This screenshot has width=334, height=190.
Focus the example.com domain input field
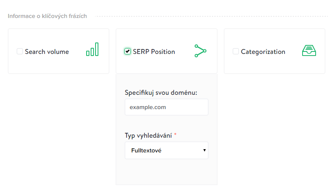coord(167,107)
